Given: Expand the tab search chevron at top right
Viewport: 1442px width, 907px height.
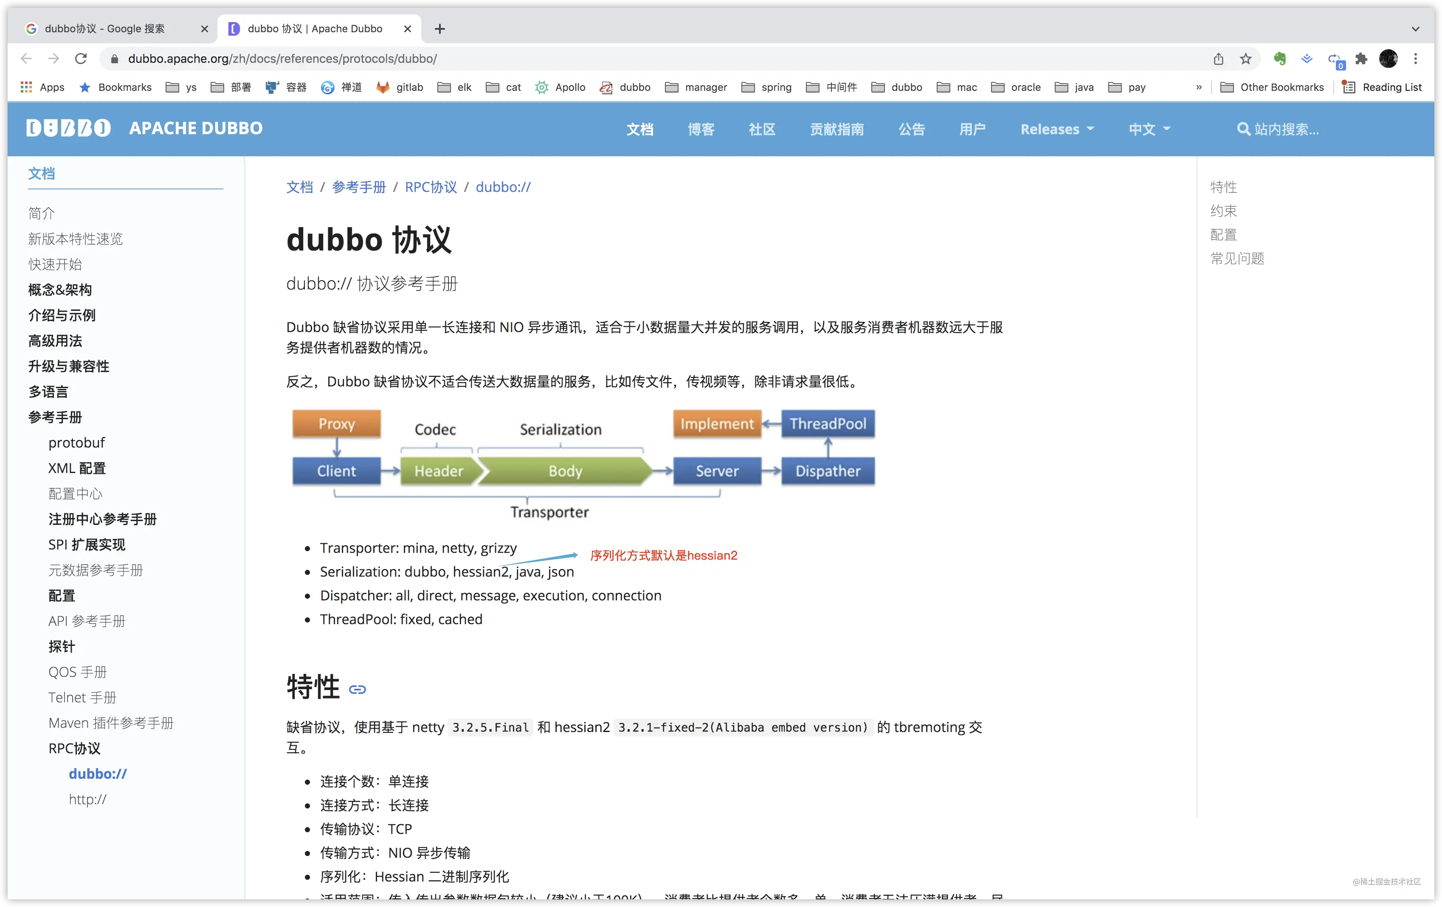Looking at the screenshot, I should [x=1416, y=29].
